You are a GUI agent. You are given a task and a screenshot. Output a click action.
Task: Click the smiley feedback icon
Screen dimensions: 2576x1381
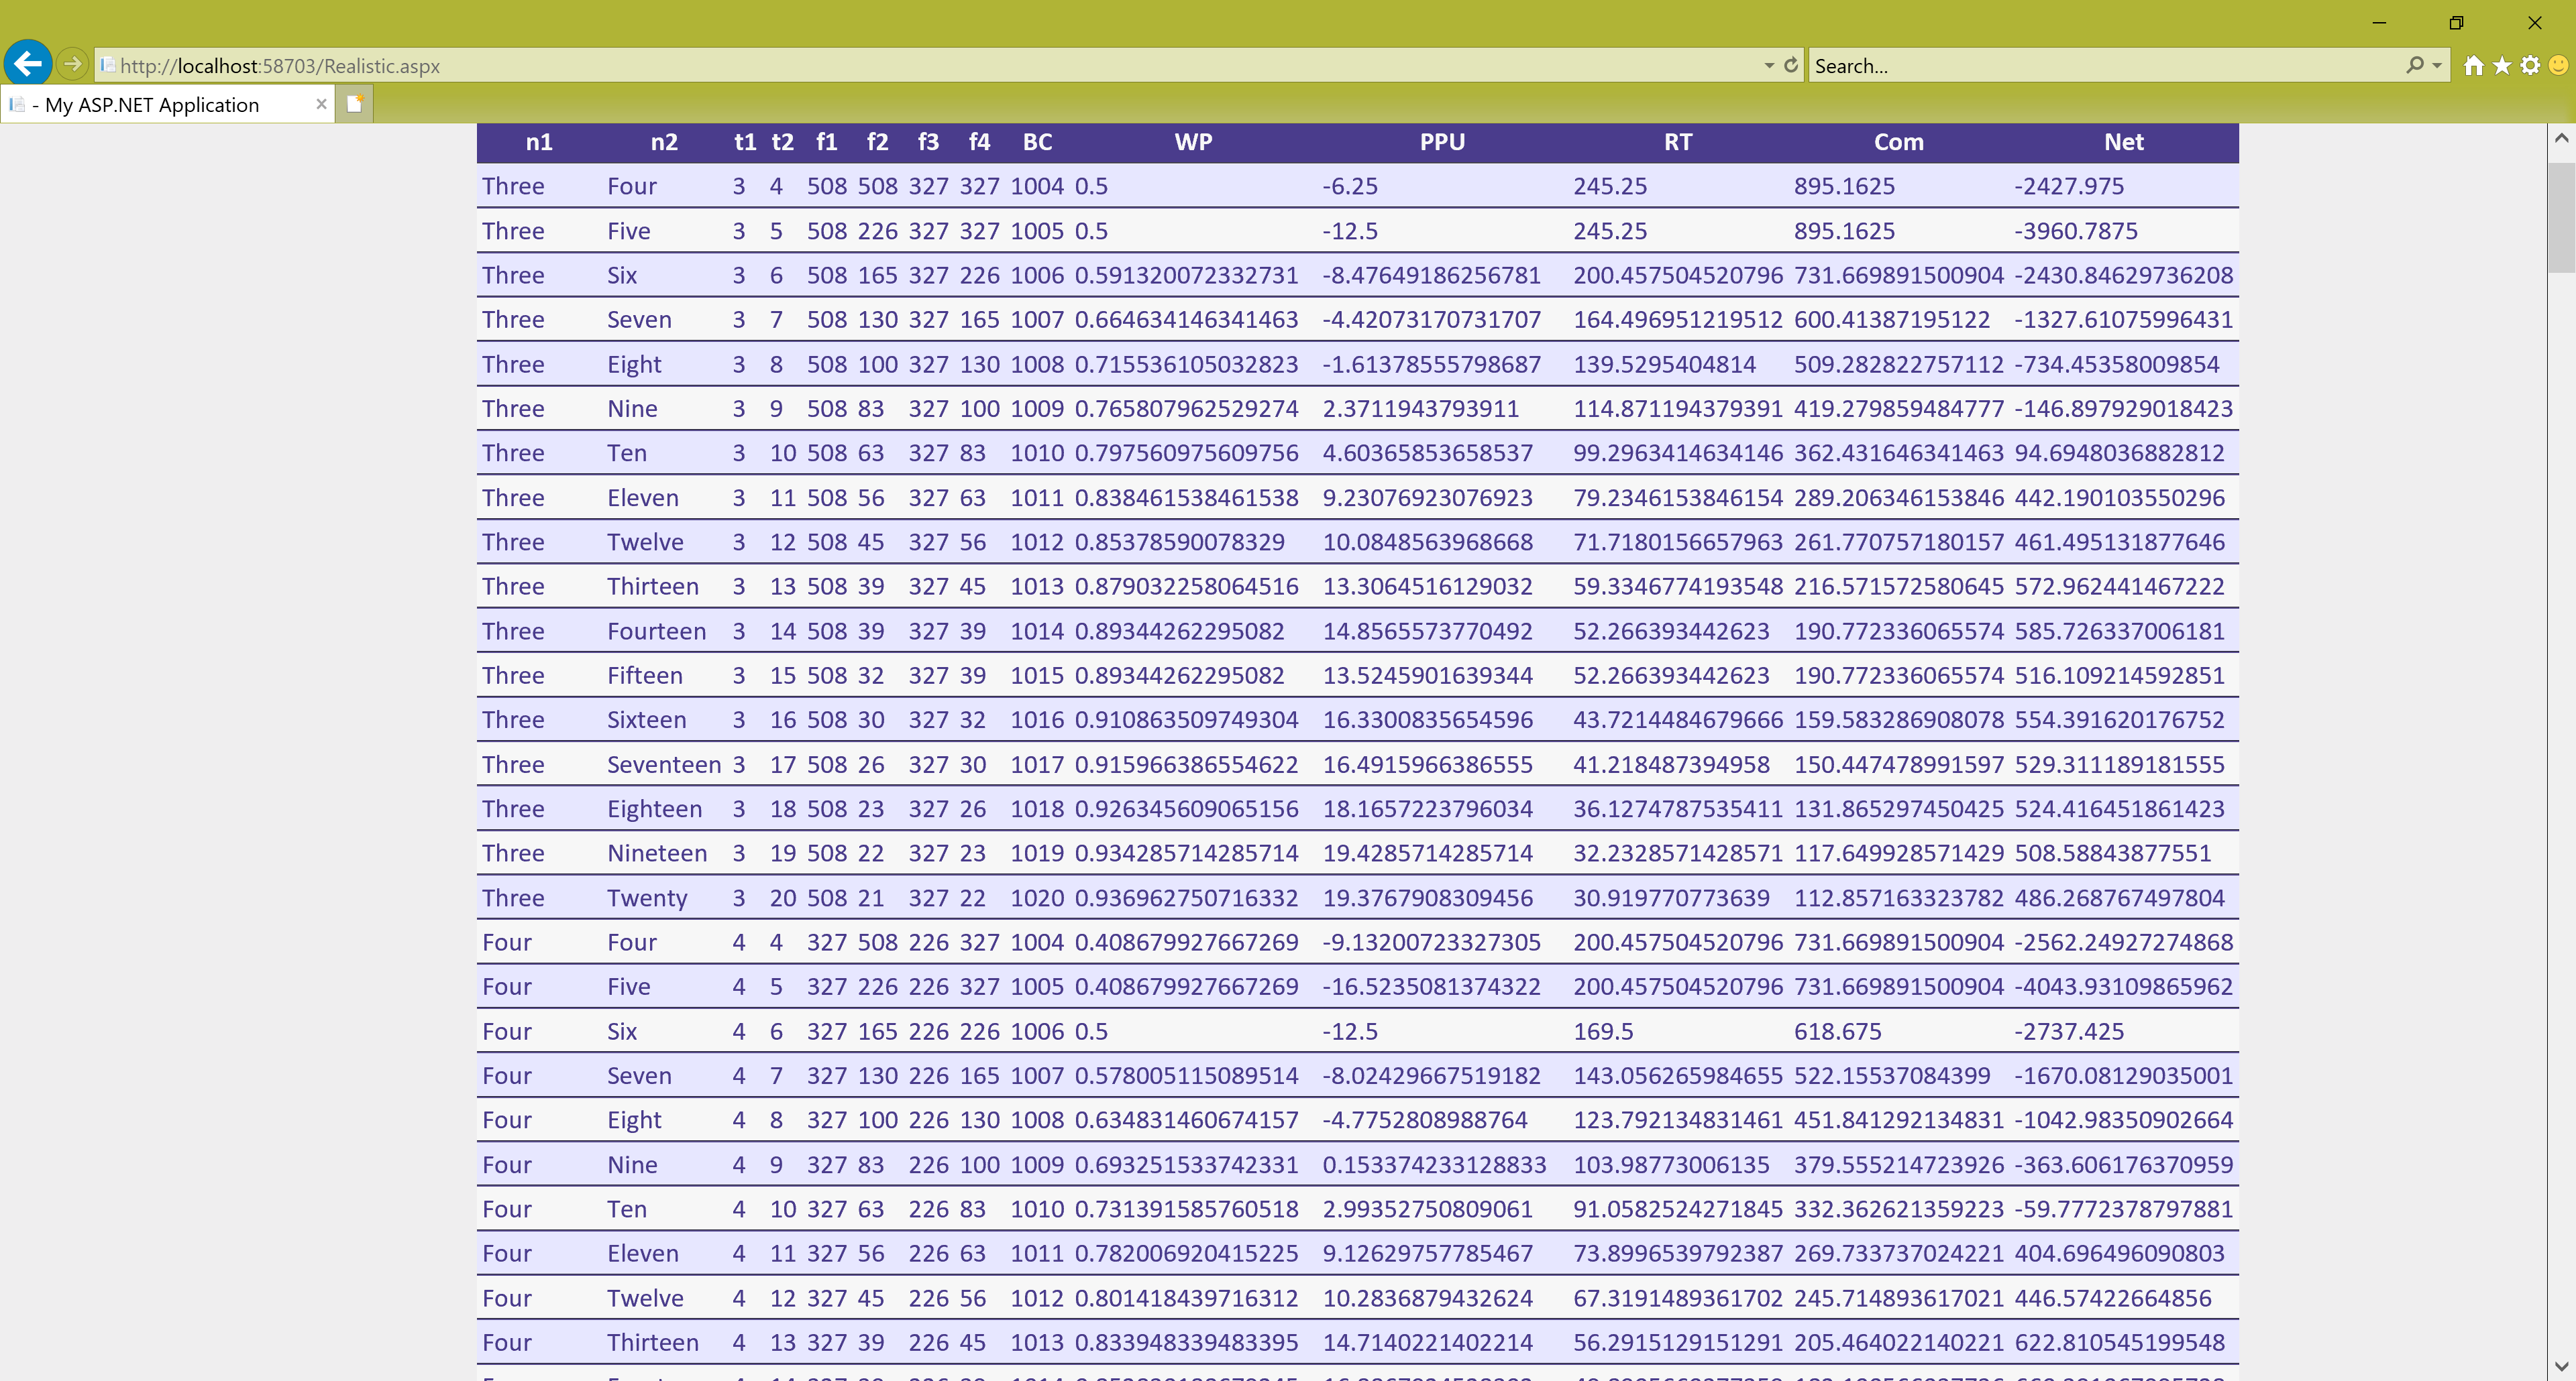2558,65
